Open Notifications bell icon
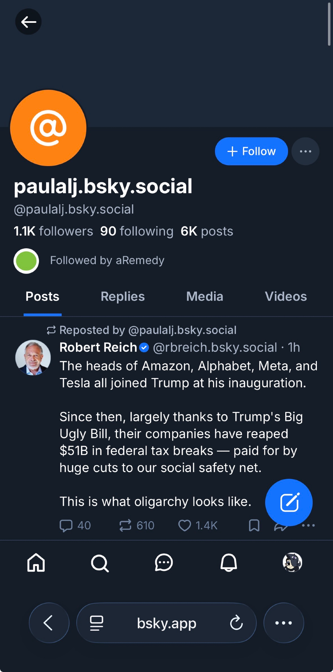The height and width of the screenshot is (672, 333). pos(228,563)
